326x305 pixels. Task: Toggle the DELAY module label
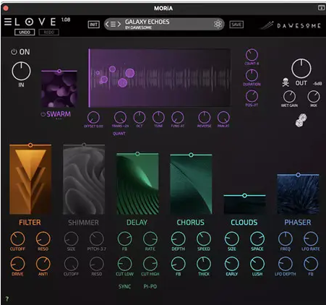click(137, 223)
